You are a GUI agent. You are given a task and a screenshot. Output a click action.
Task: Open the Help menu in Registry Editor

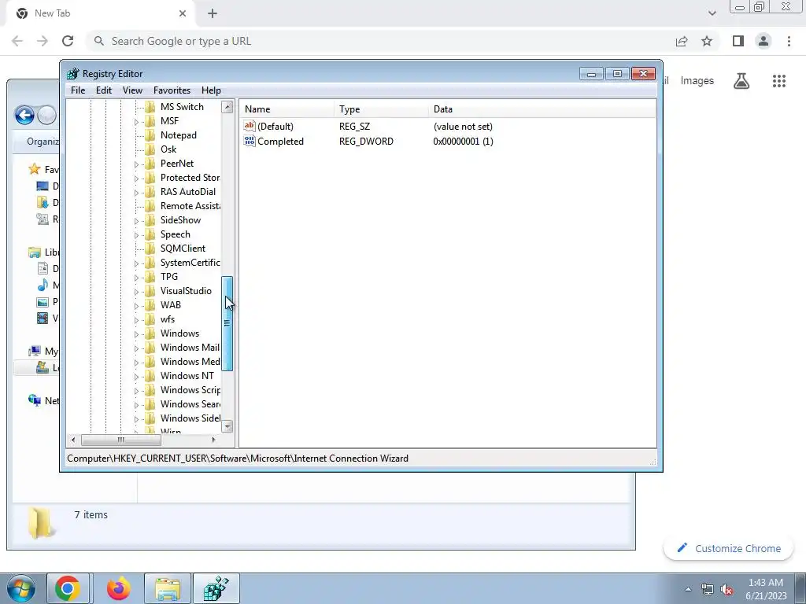click(211, 90)
